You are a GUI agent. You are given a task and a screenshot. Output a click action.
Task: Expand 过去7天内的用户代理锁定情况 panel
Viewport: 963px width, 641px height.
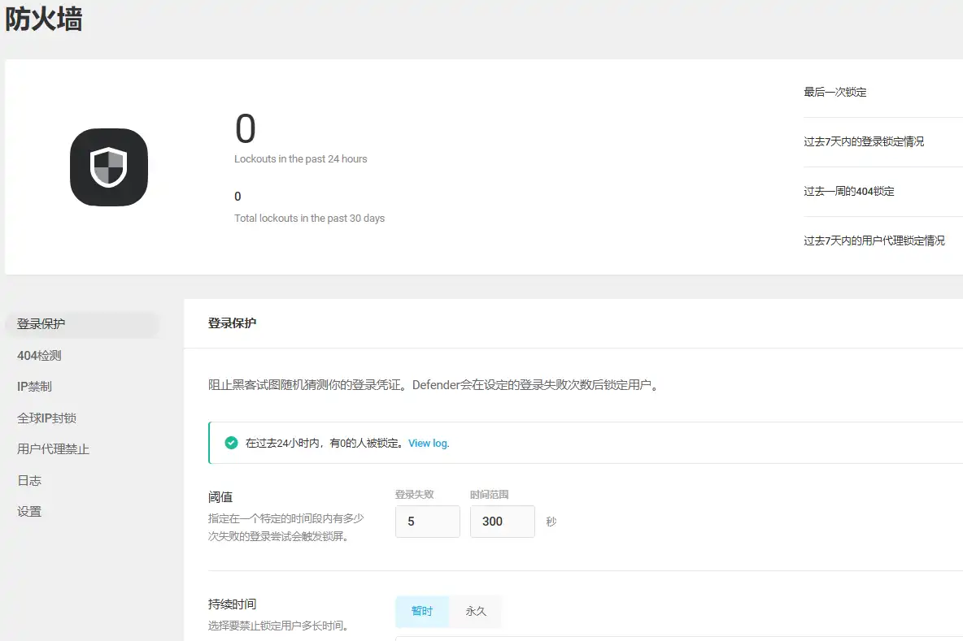click(874, 240)
